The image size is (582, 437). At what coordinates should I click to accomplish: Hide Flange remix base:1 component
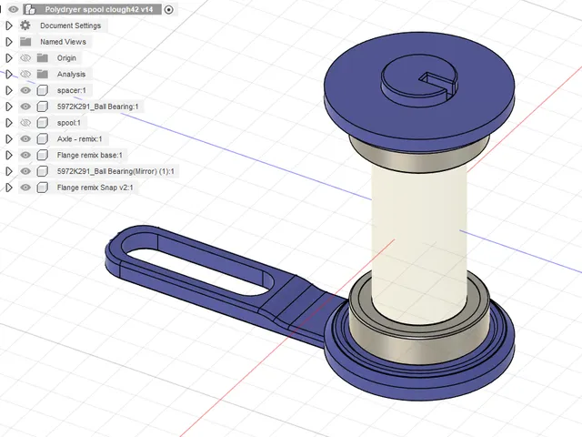pos(25,156)
